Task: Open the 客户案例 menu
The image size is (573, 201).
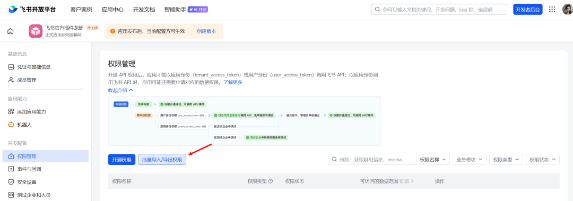Action: (81, 10)
